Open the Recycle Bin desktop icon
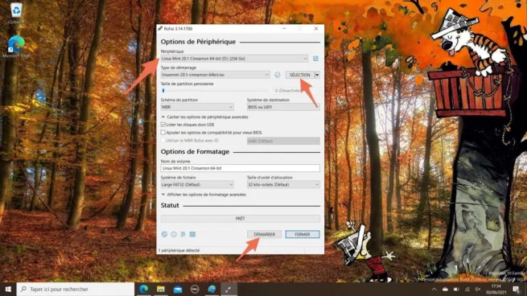The height and width of the screenshot is (296, 527). [x=16, y=14]
